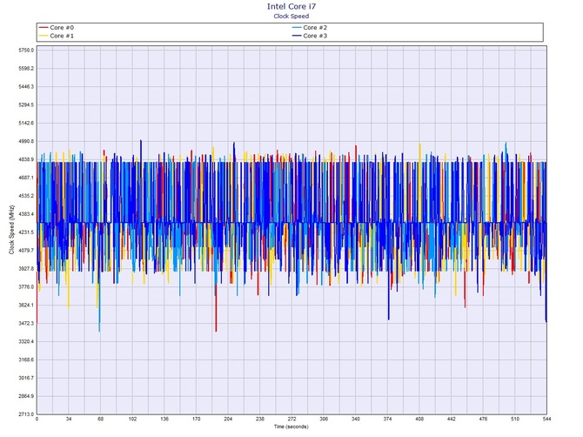Click the Clock Speed subtitle under the title
Viewport: 583px width, 437px height.
tap(291, 16)
